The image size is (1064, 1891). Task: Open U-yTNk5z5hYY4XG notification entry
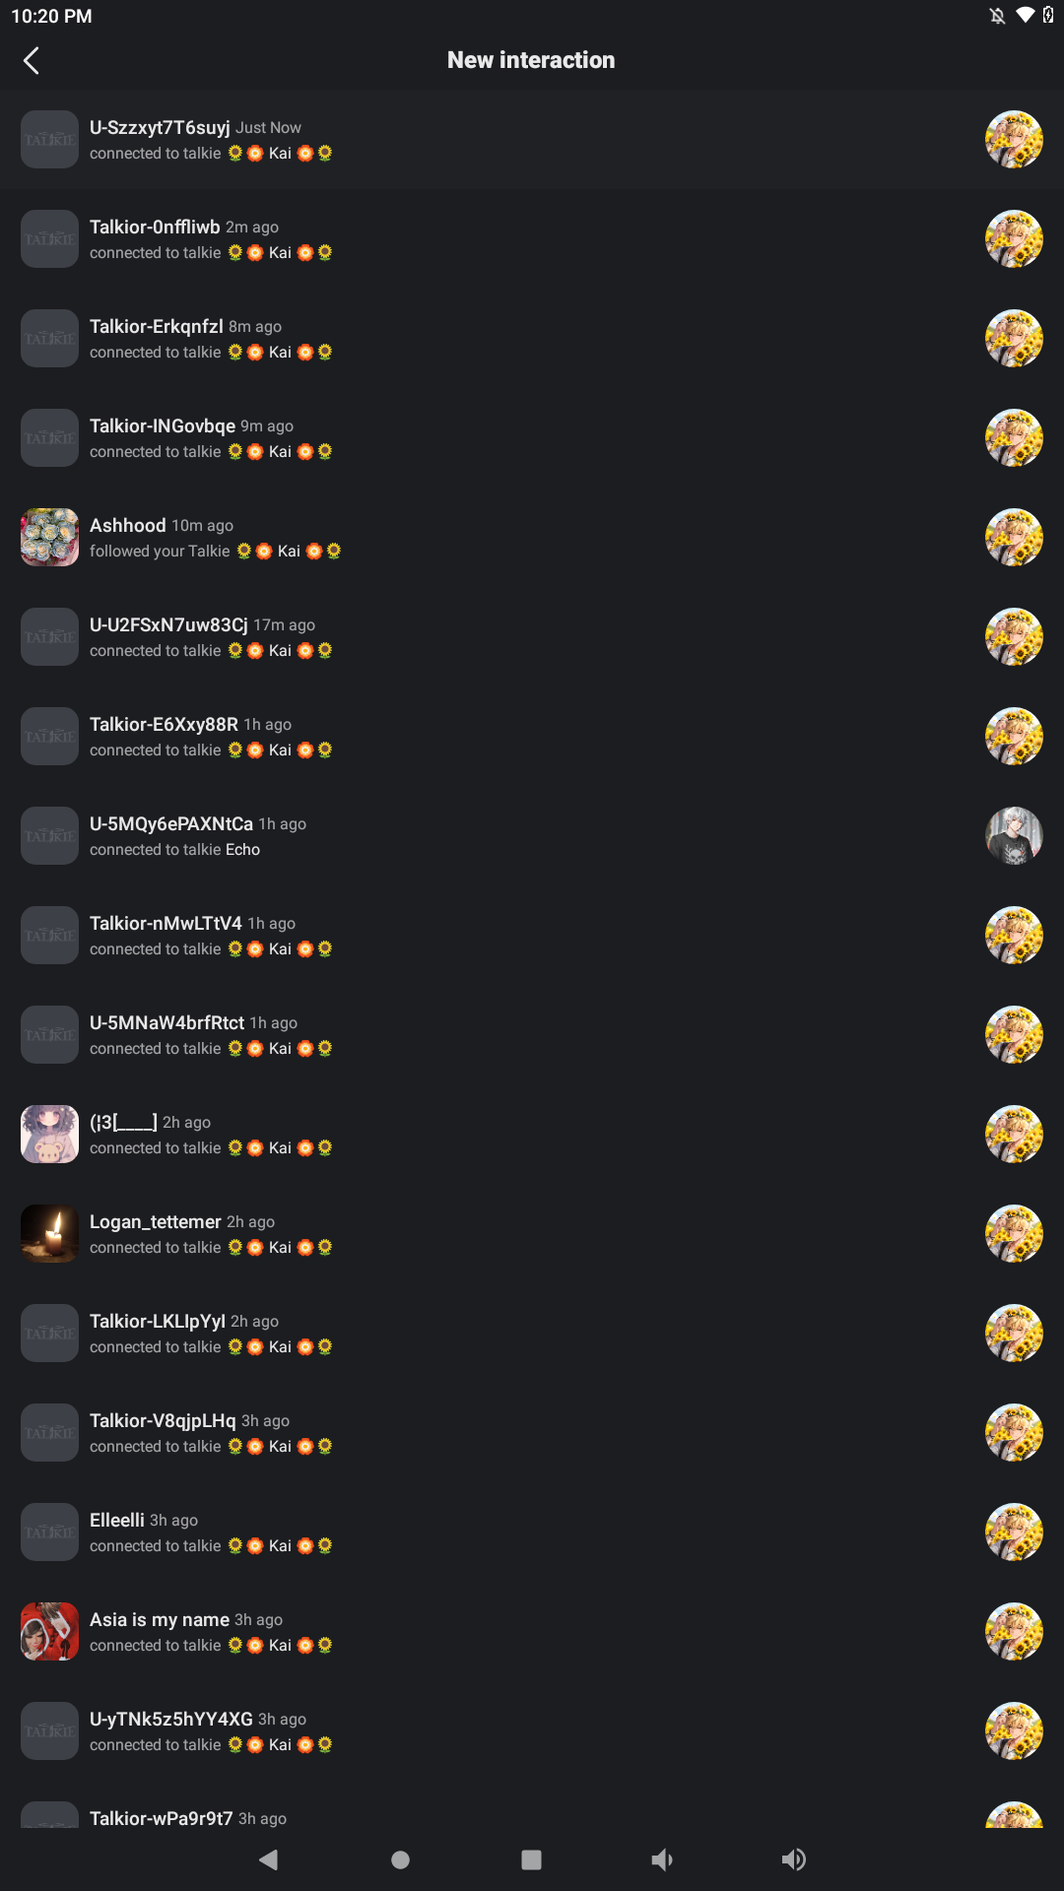pyautogui.click(x=532, y=1731)
